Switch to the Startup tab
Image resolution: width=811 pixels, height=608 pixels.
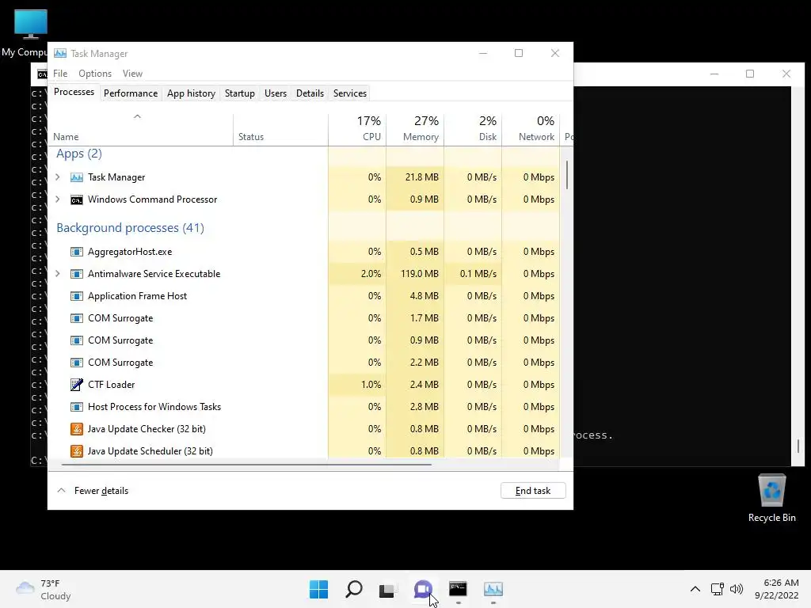point(239,93)
